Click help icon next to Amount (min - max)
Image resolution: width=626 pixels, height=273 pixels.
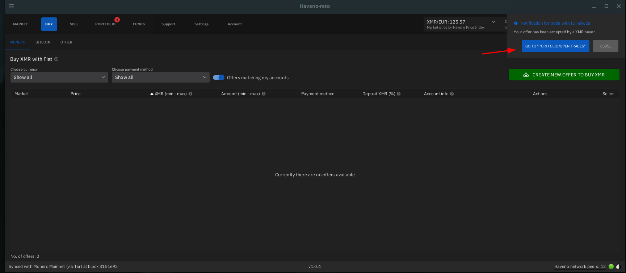(264, 94)
